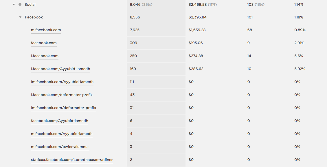Click Social revenue value $2,469.58

pos(197,5)
